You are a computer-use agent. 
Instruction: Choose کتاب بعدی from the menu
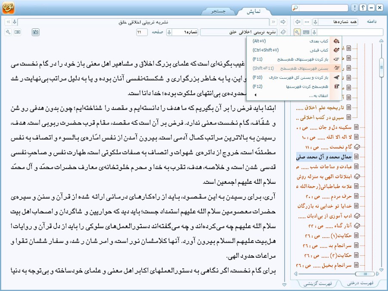pos(295,41)
